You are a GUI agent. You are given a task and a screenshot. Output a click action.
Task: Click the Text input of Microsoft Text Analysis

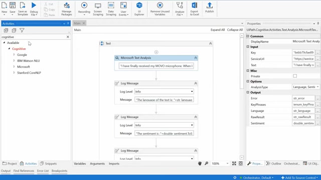(x=156, y=66)
